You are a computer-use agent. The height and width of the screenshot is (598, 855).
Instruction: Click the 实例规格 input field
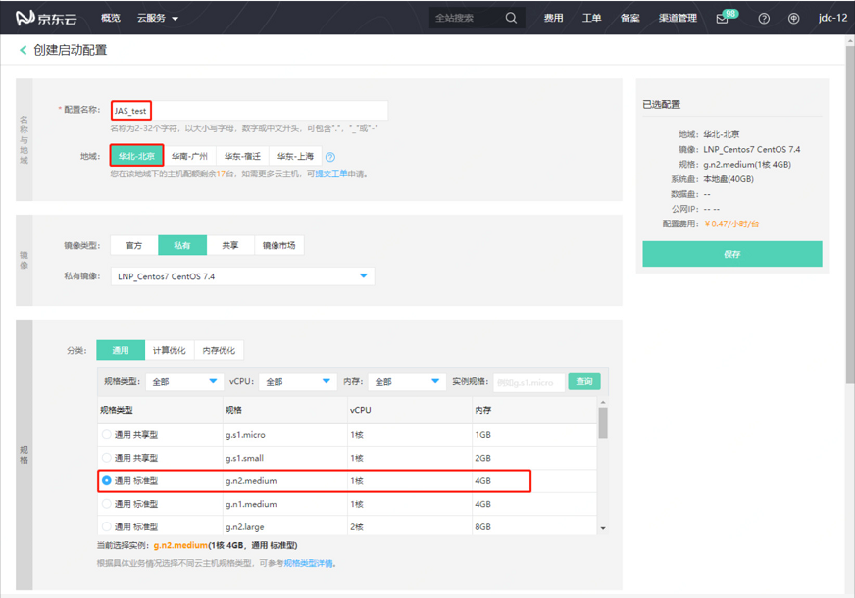tap(528, 382)
